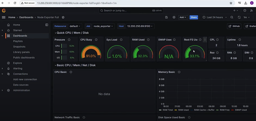Open the Add dropdown button
Viewport: 256px width, 121px height.
tap(183, 17)
